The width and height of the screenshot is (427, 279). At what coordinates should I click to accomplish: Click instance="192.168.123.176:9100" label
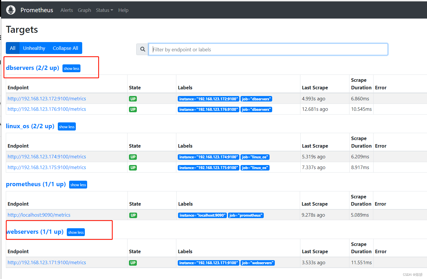pos(209,109)
